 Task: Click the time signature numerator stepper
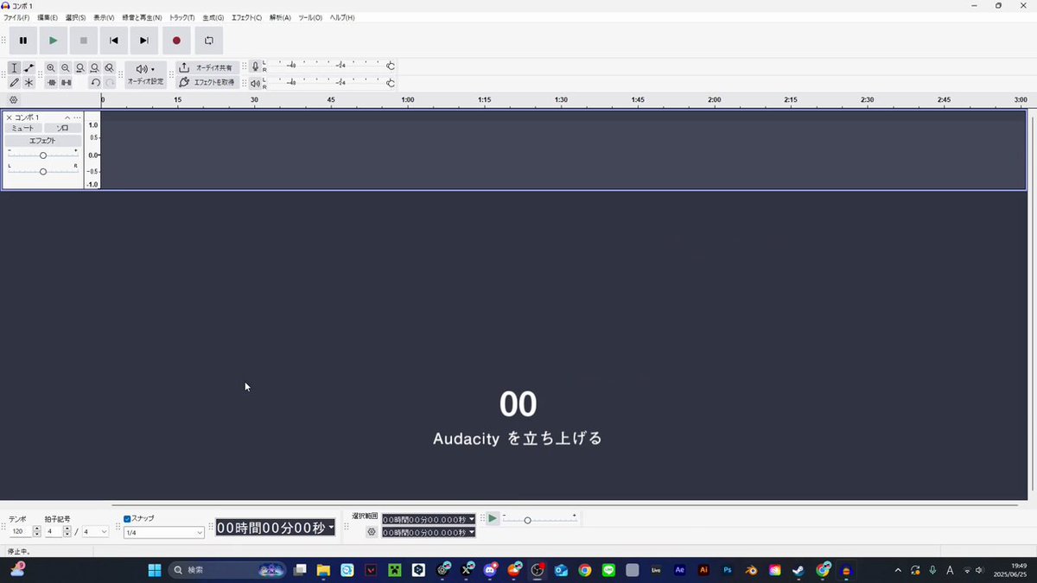coord(67,531)
